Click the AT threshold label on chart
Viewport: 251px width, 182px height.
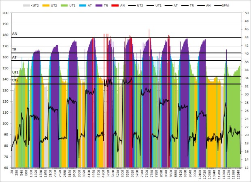point(15,57)
